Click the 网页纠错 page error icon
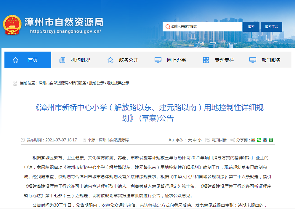The height and width of the screenshot is (209, 295). 208,140
